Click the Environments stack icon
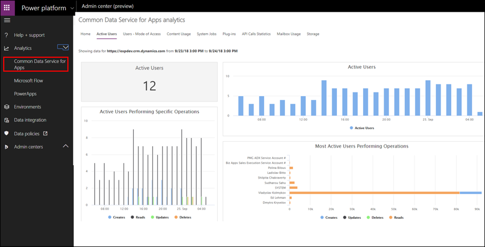The image size is (485, 247). point(6,107)
